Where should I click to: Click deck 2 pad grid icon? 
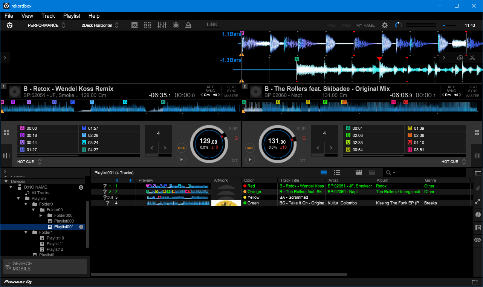click(477, 133)
